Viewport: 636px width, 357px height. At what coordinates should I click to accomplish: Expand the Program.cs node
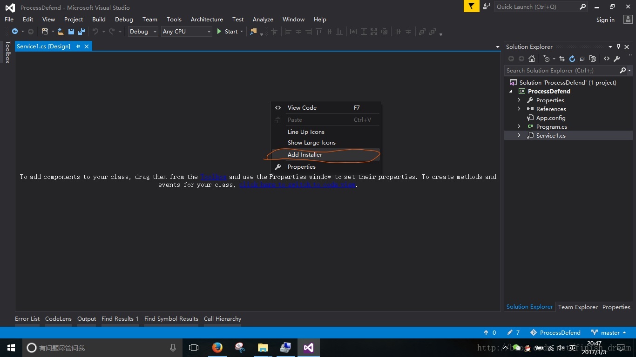click(519, 127)
